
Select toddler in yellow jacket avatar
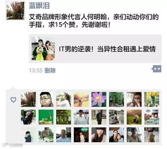tap(152, 135)
